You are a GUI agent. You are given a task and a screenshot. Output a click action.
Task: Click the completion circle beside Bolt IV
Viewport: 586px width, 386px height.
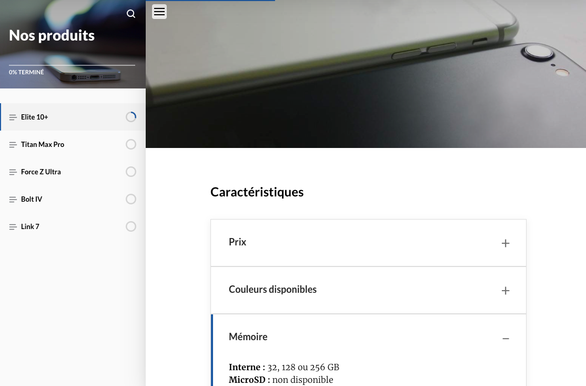point(131,199)
